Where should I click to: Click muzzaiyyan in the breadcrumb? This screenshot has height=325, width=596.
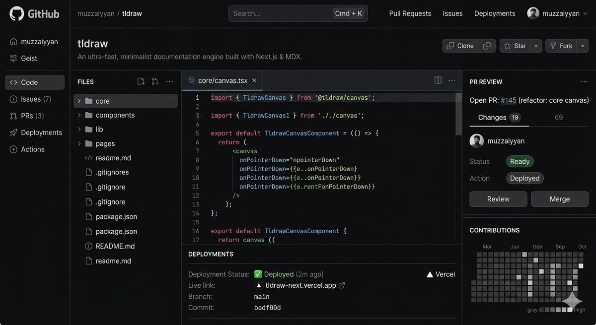95,13
